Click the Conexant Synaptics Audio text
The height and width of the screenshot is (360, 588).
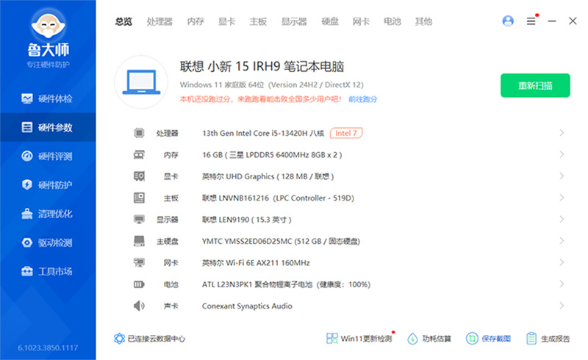(x=247, y=306)
